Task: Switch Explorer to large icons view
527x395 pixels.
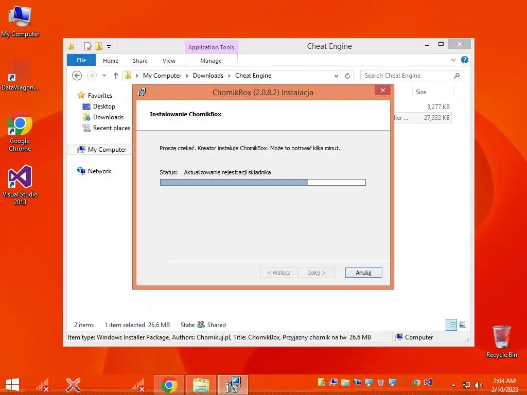Action: (463, 325)
